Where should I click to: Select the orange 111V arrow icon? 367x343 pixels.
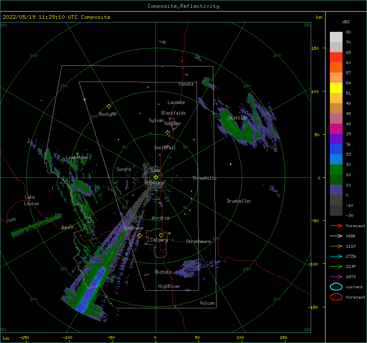coord(336,246)
